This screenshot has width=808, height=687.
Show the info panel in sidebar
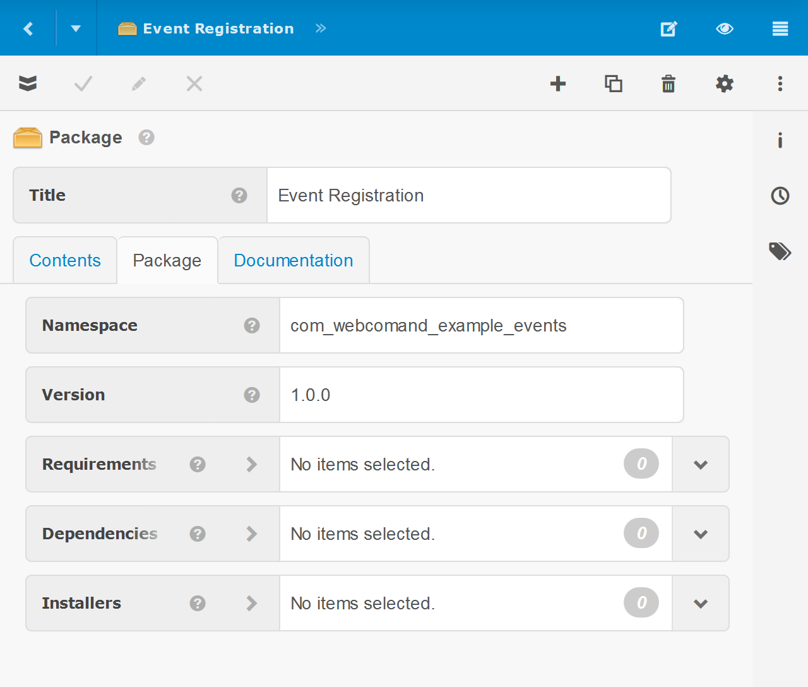pyautogui.click(x=780, y=140)
